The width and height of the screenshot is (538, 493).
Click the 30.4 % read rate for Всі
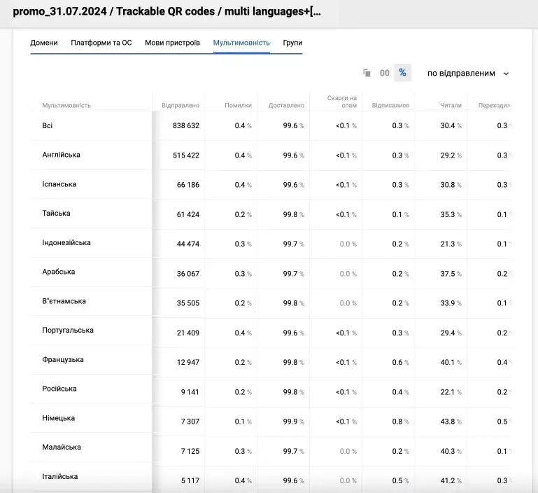coord(451,126)
